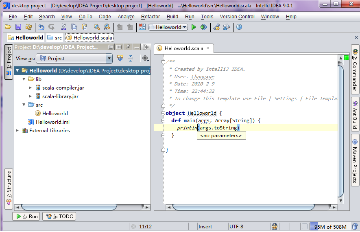Open the 6: TODO tool window button
Viewport: 360px width, 232px height.
tap(59, 217)
